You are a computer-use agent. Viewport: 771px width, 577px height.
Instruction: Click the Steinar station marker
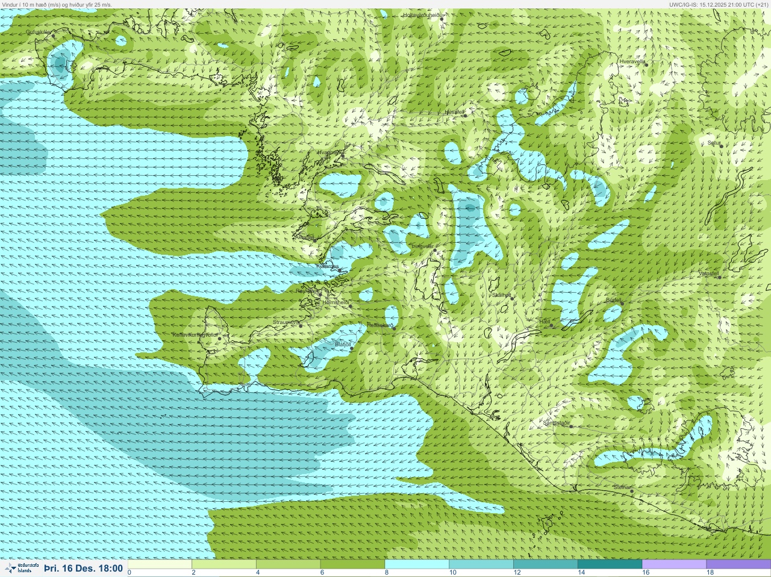click(x=632, y=491)
